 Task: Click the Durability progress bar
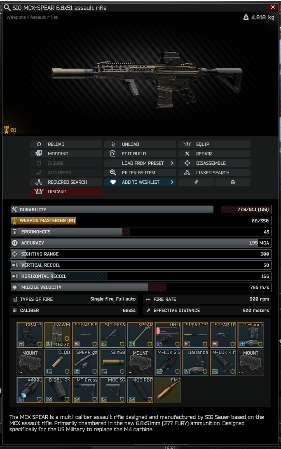pos(140,210)
